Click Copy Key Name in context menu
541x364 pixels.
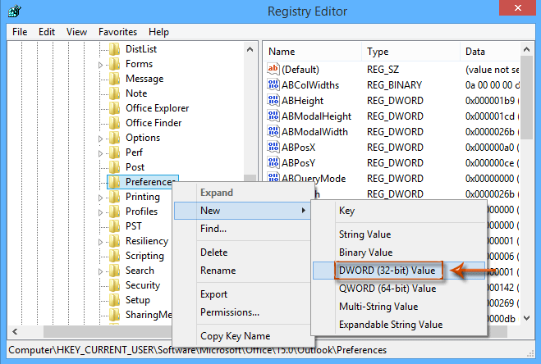235,336
